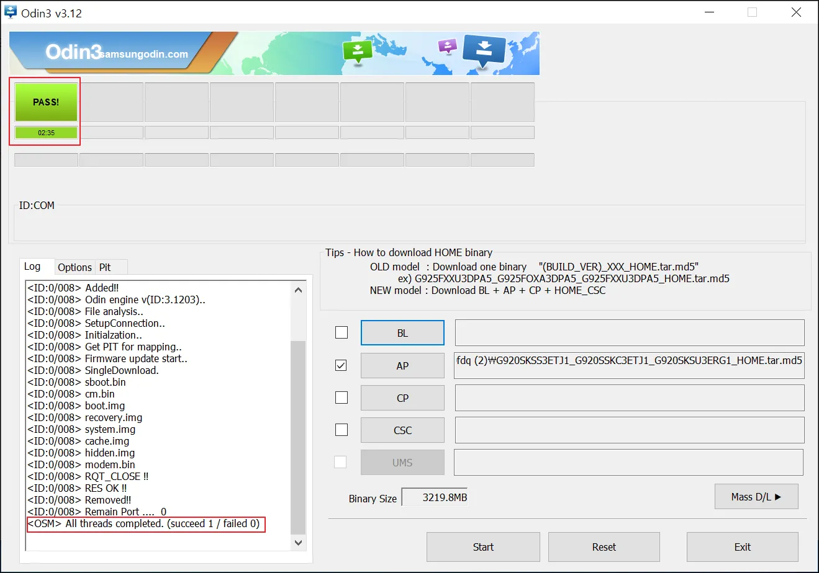The width and height of the screenshot is (819, 573).
Task: Click the 'All threads completed' log line
Action: 143,523
